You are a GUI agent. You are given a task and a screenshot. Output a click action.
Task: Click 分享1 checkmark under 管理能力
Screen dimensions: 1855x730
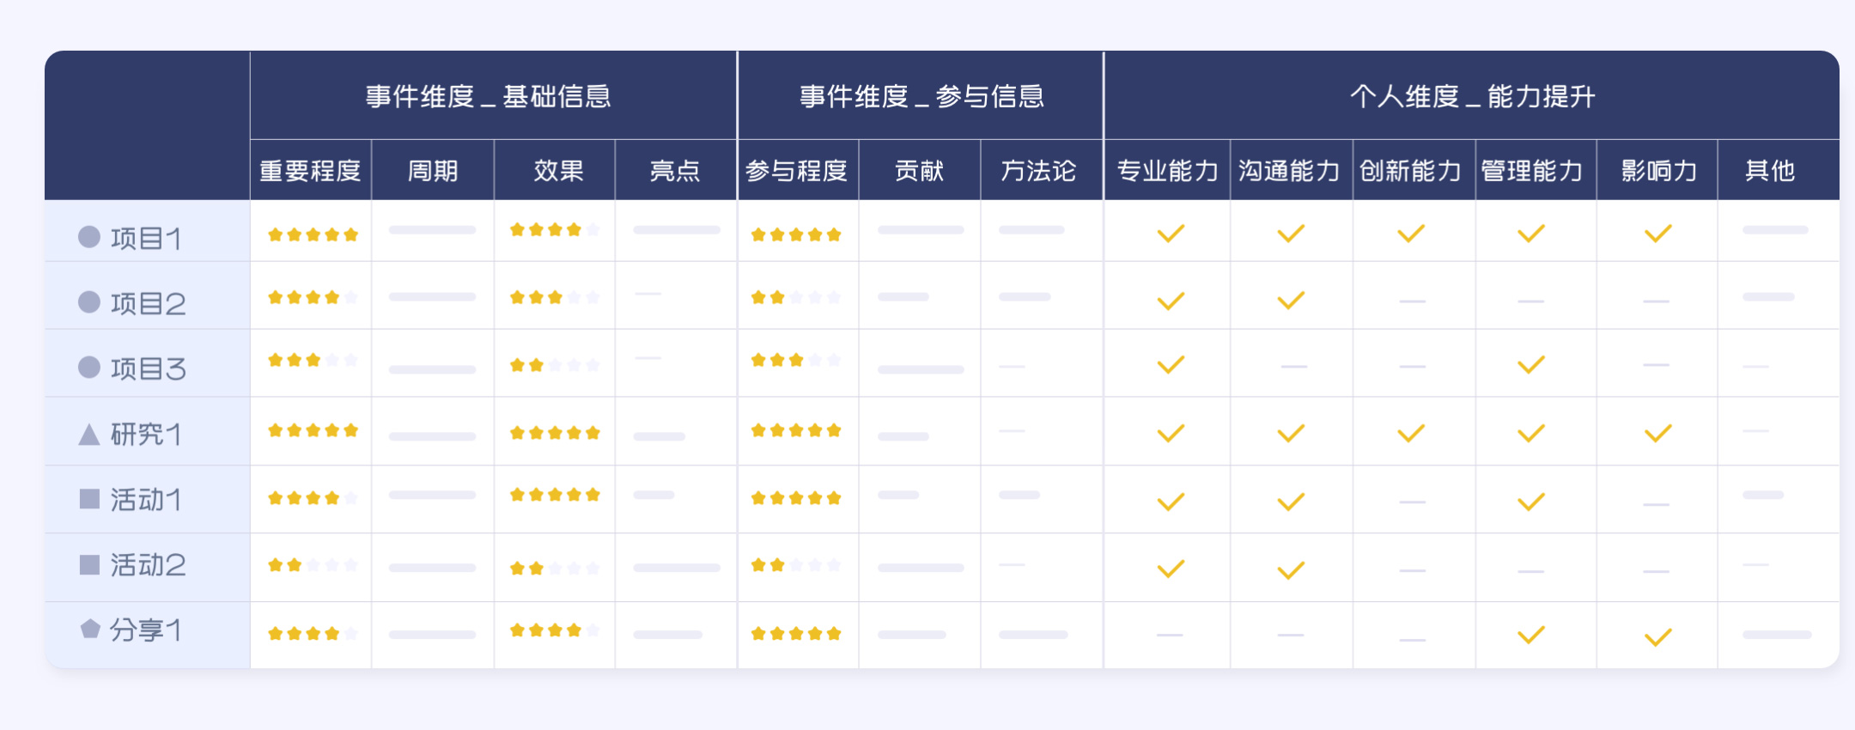click(1530, 636)
